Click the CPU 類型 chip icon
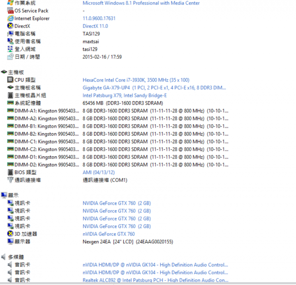Image resolution: width=296 pixels, height=285 pixels. click(x=10, y=80)
